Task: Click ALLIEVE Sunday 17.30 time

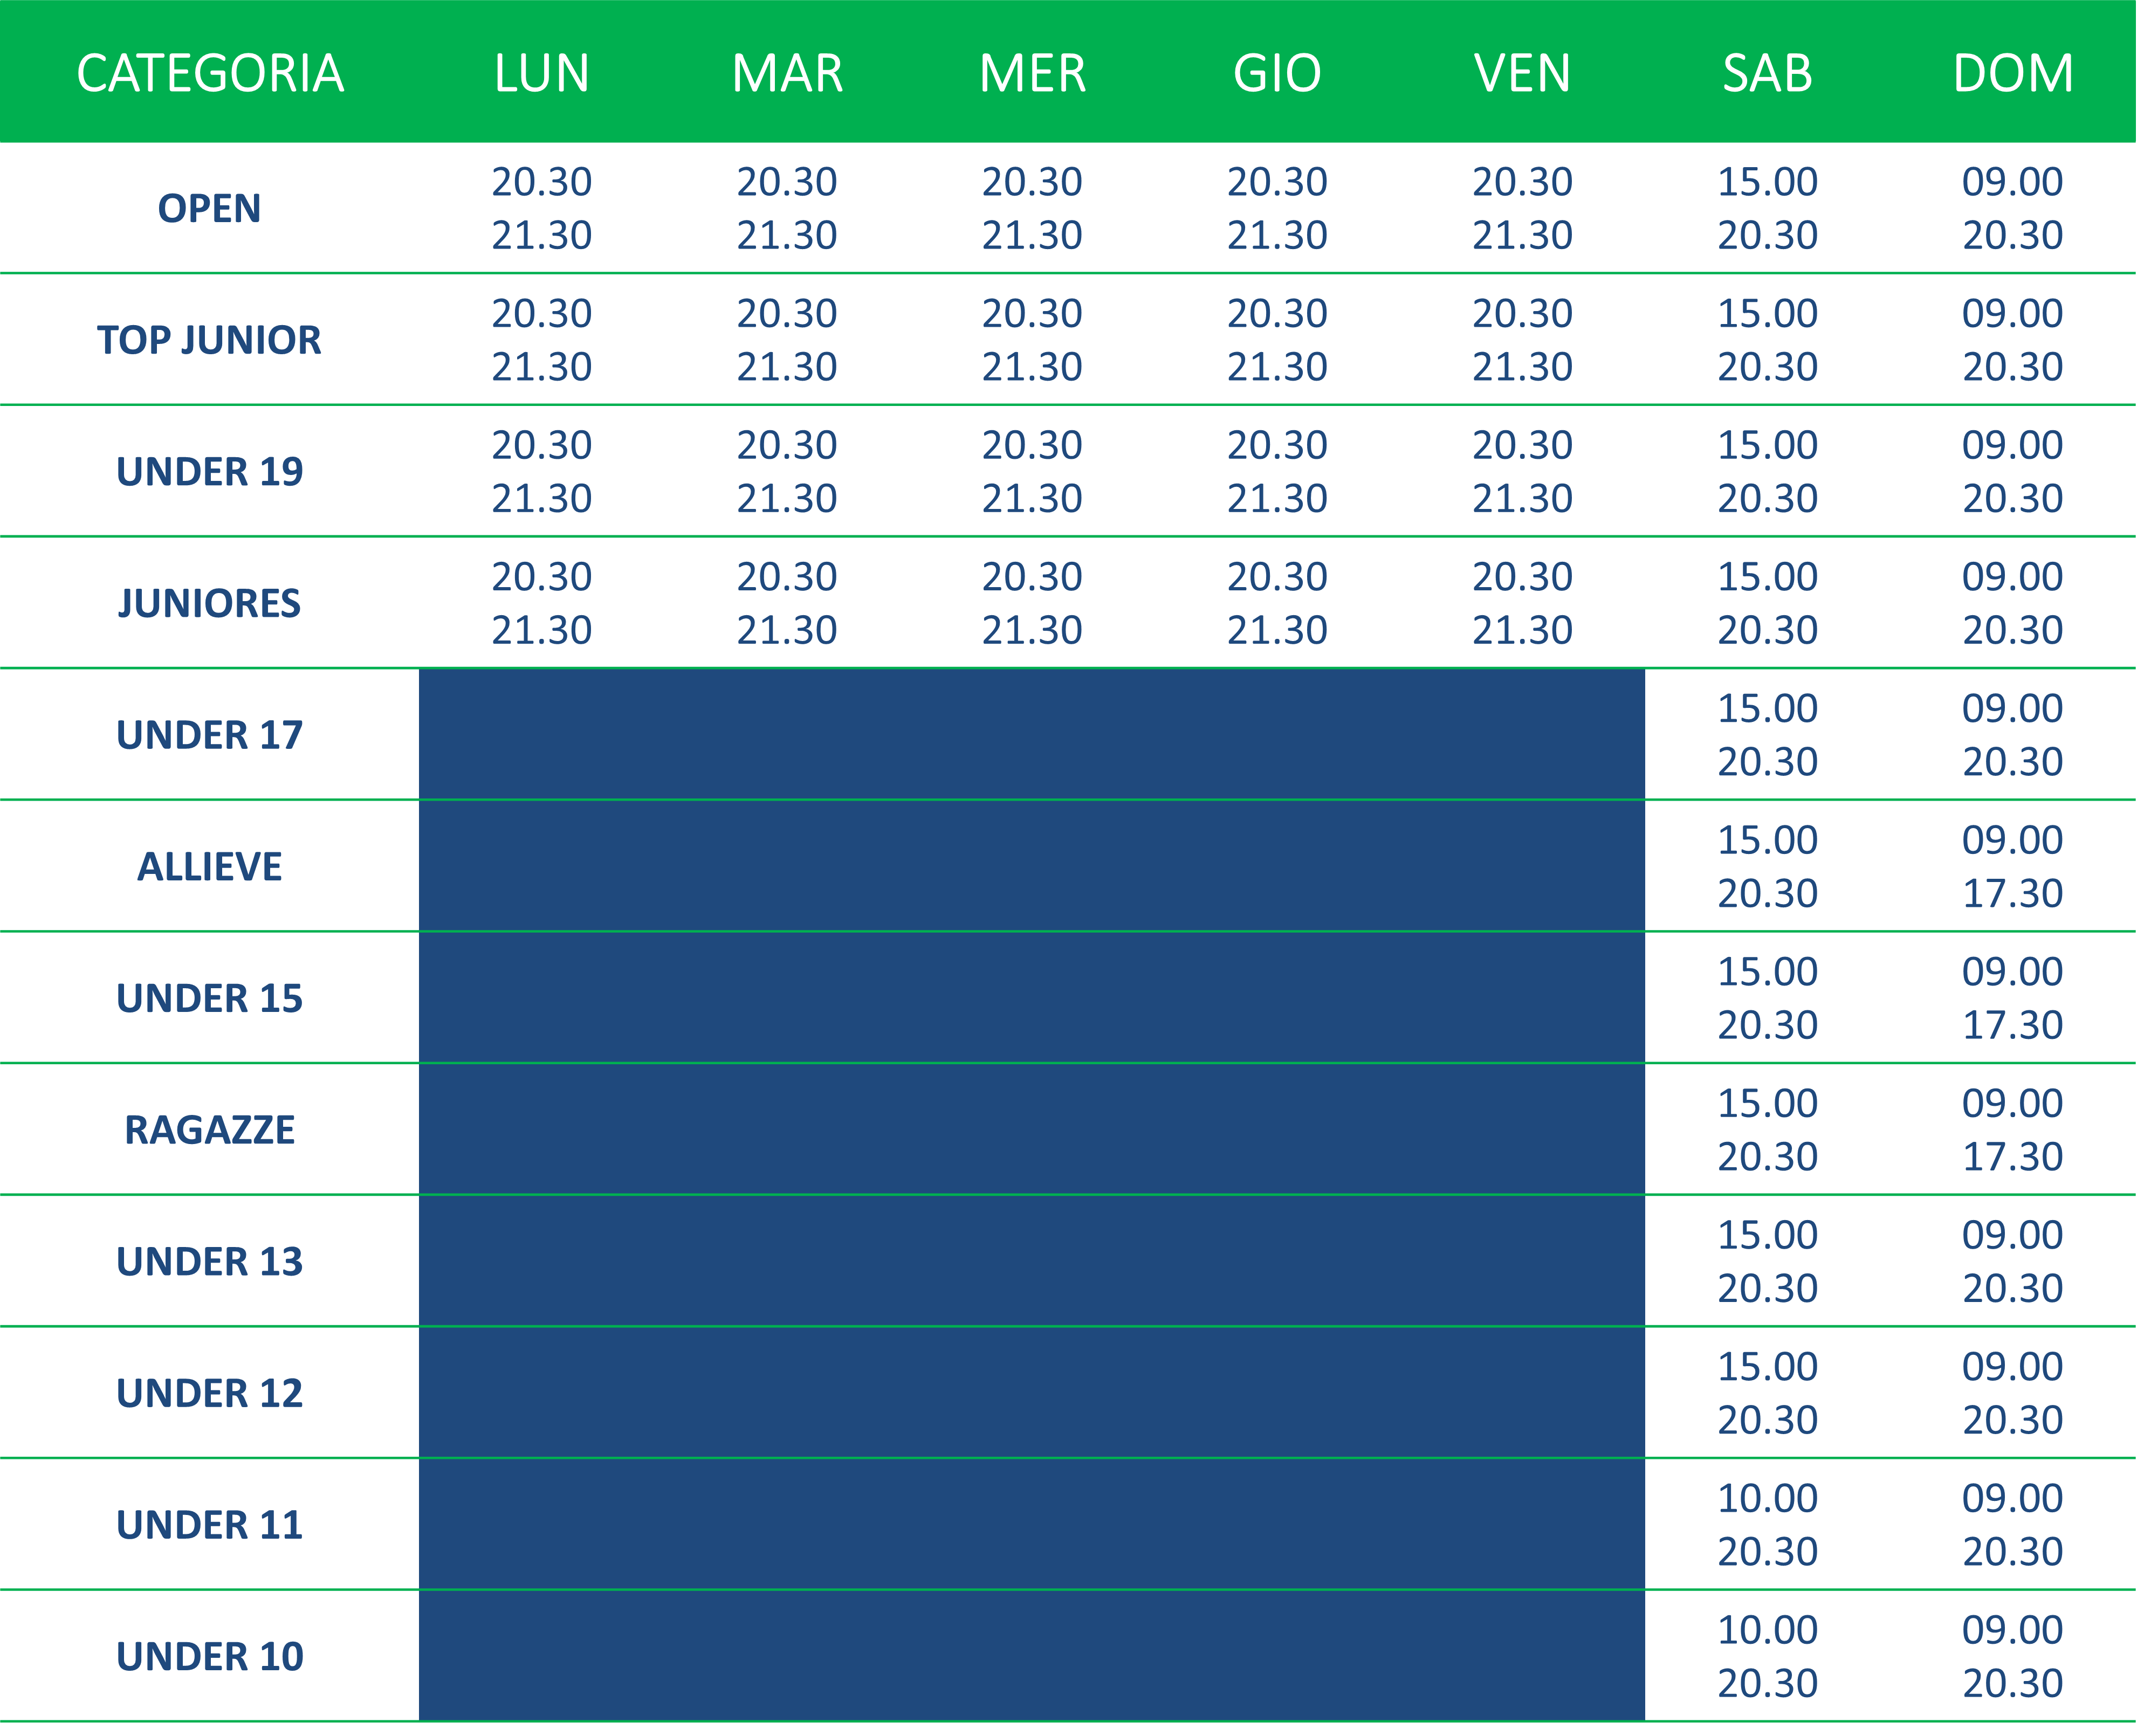Action: point(2012,893)
